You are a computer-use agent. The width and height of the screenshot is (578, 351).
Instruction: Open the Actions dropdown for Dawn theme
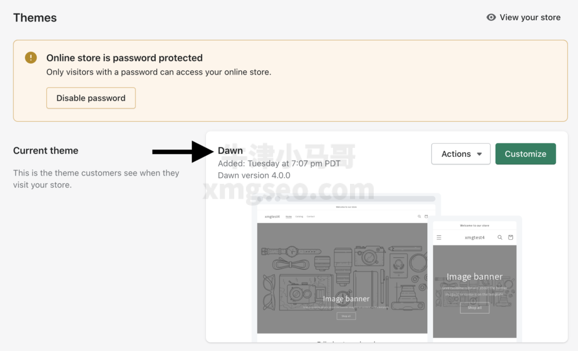[461, 153]
